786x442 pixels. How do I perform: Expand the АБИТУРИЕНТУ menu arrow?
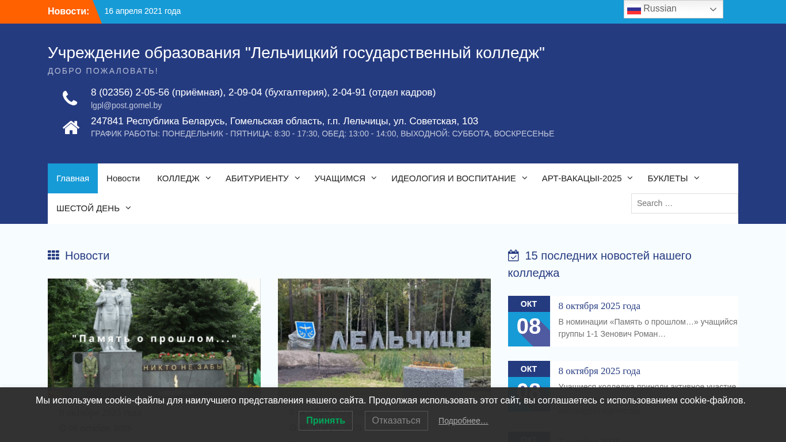click(297, 178)
